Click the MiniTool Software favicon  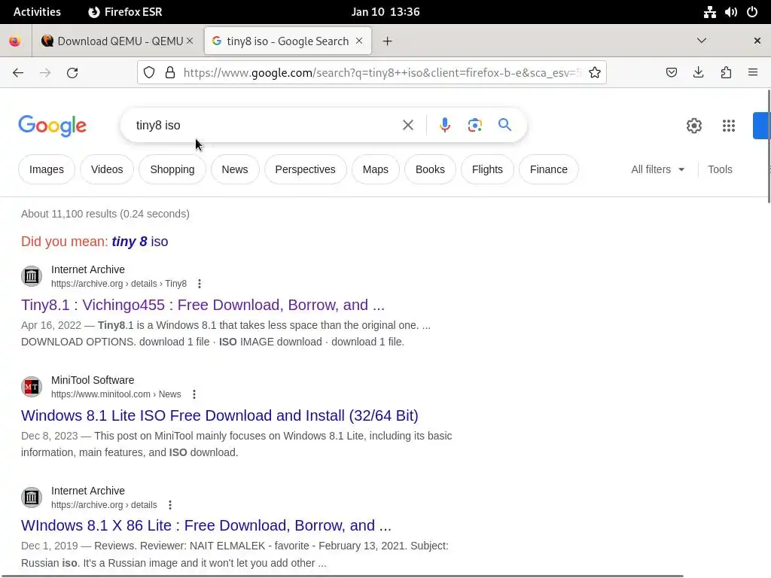tap(32, 387)
